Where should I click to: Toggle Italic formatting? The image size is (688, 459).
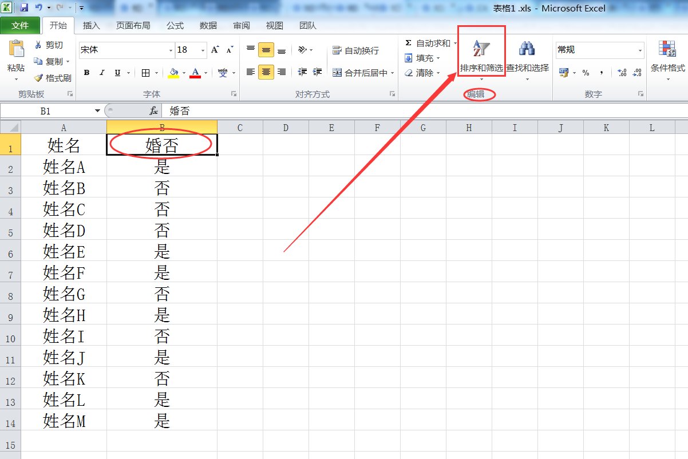[x=102, y=73]
